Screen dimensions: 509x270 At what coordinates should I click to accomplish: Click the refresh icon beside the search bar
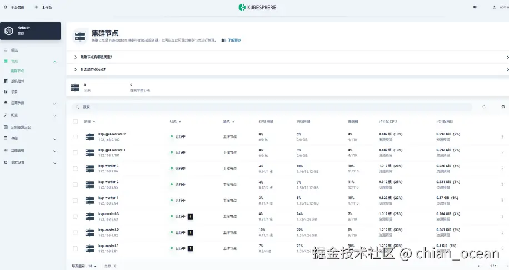(x=484, y=106)
